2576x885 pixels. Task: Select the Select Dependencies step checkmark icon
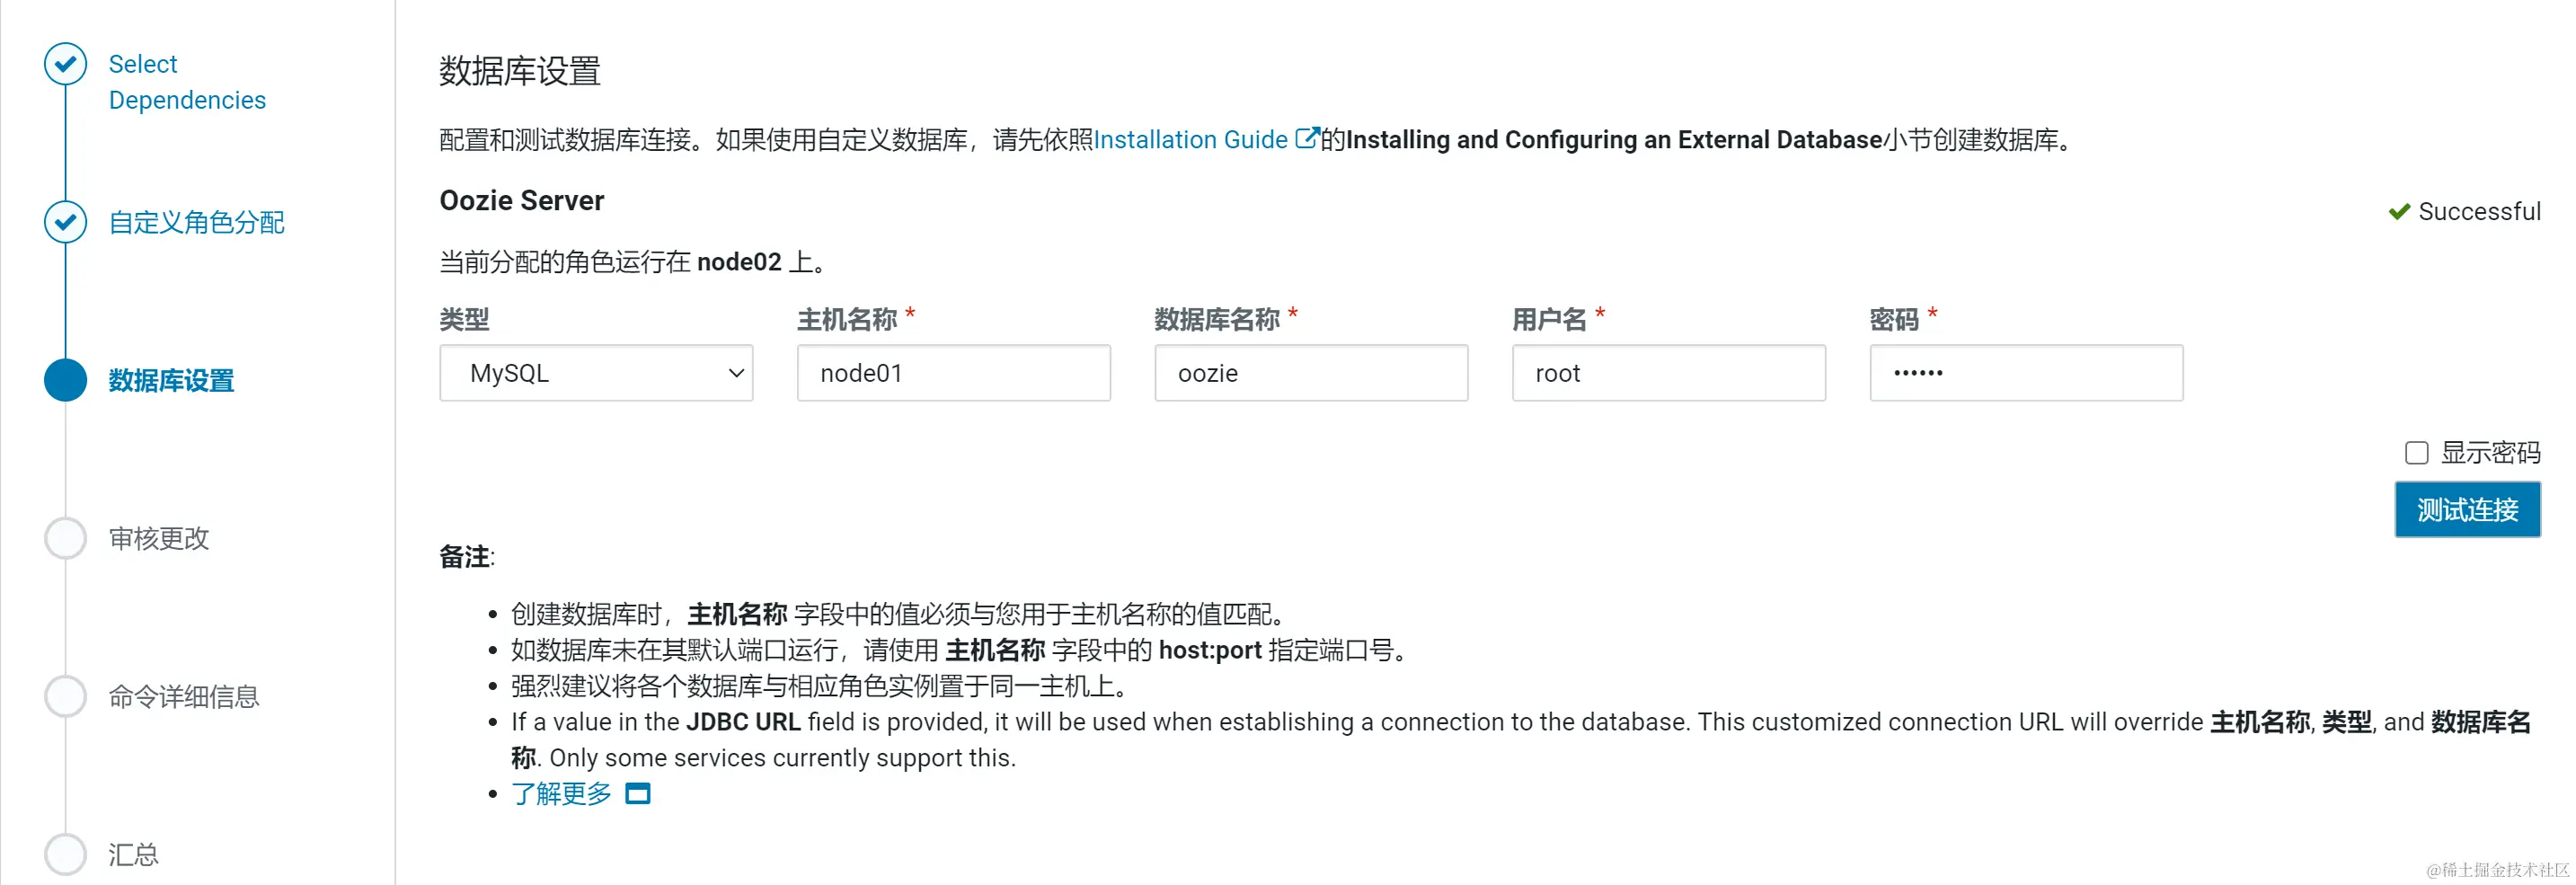tap(64, 63)
